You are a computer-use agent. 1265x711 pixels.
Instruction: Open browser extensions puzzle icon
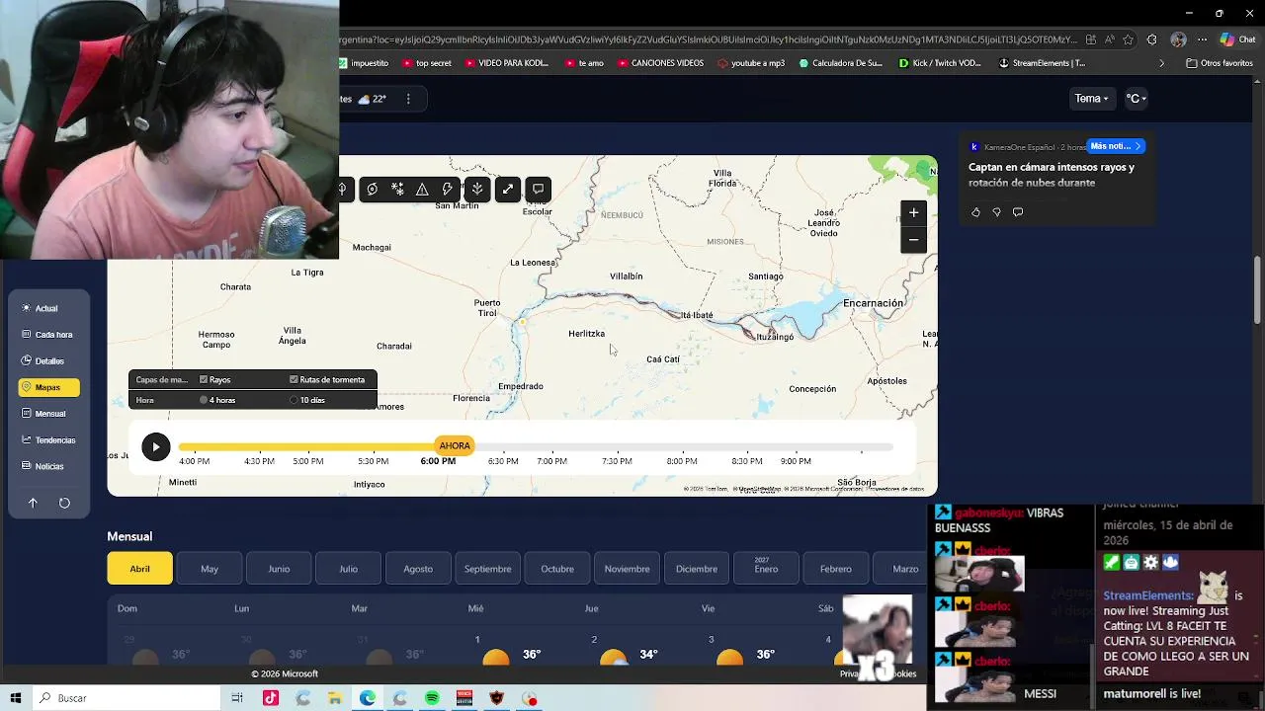point(1151,39)
